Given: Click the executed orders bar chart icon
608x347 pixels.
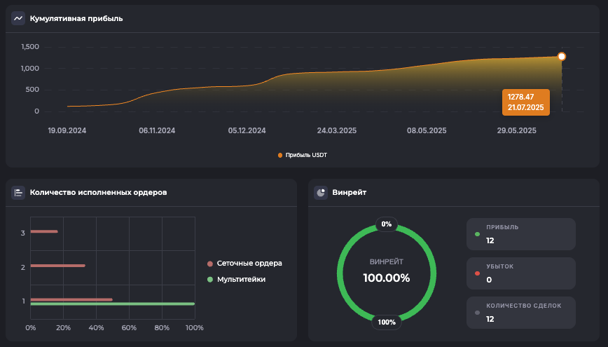Looking at the screenshot, I should [18, 192].
